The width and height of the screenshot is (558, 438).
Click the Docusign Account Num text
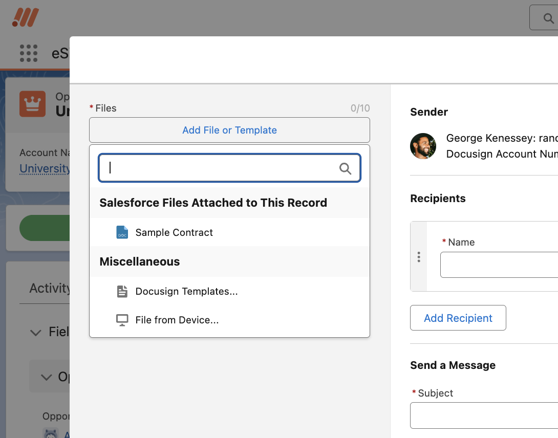pos(502,154)
